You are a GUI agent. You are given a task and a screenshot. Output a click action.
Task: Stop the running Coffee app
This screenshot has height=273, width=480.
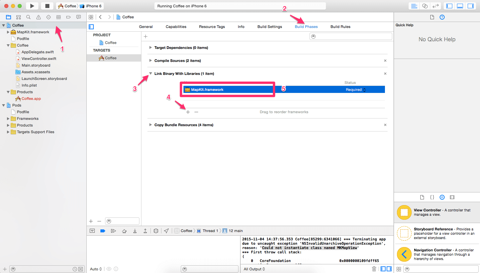(47, 6)
